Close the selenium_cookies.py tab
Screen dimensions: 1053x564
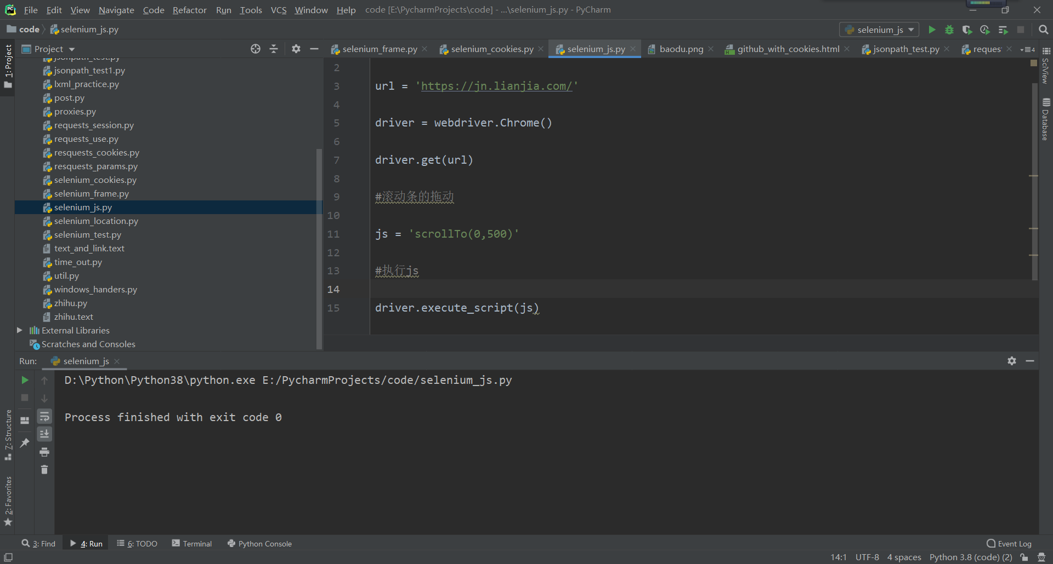[541, 49]
